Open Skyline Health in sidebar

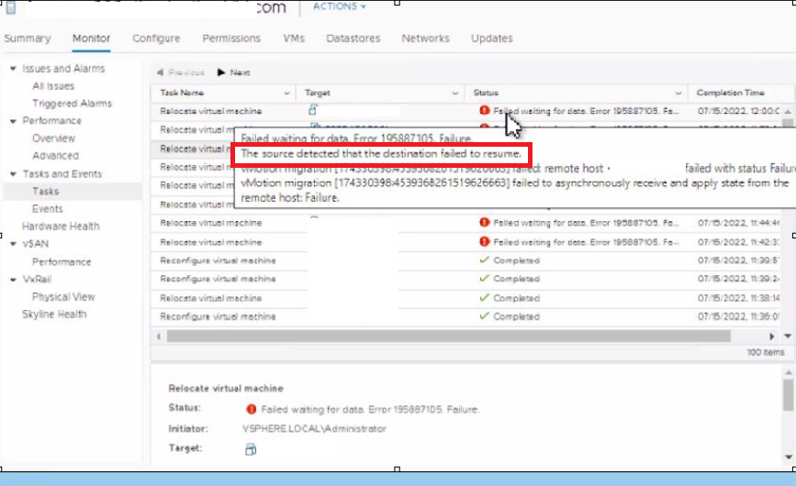[x=54, y=315]
